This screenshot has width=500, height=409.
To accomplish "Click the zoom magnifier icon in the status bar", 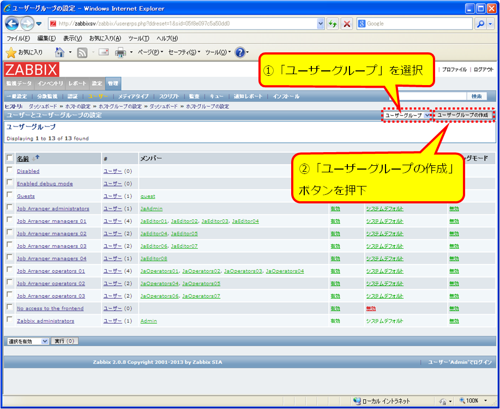I will pos(462,401).
